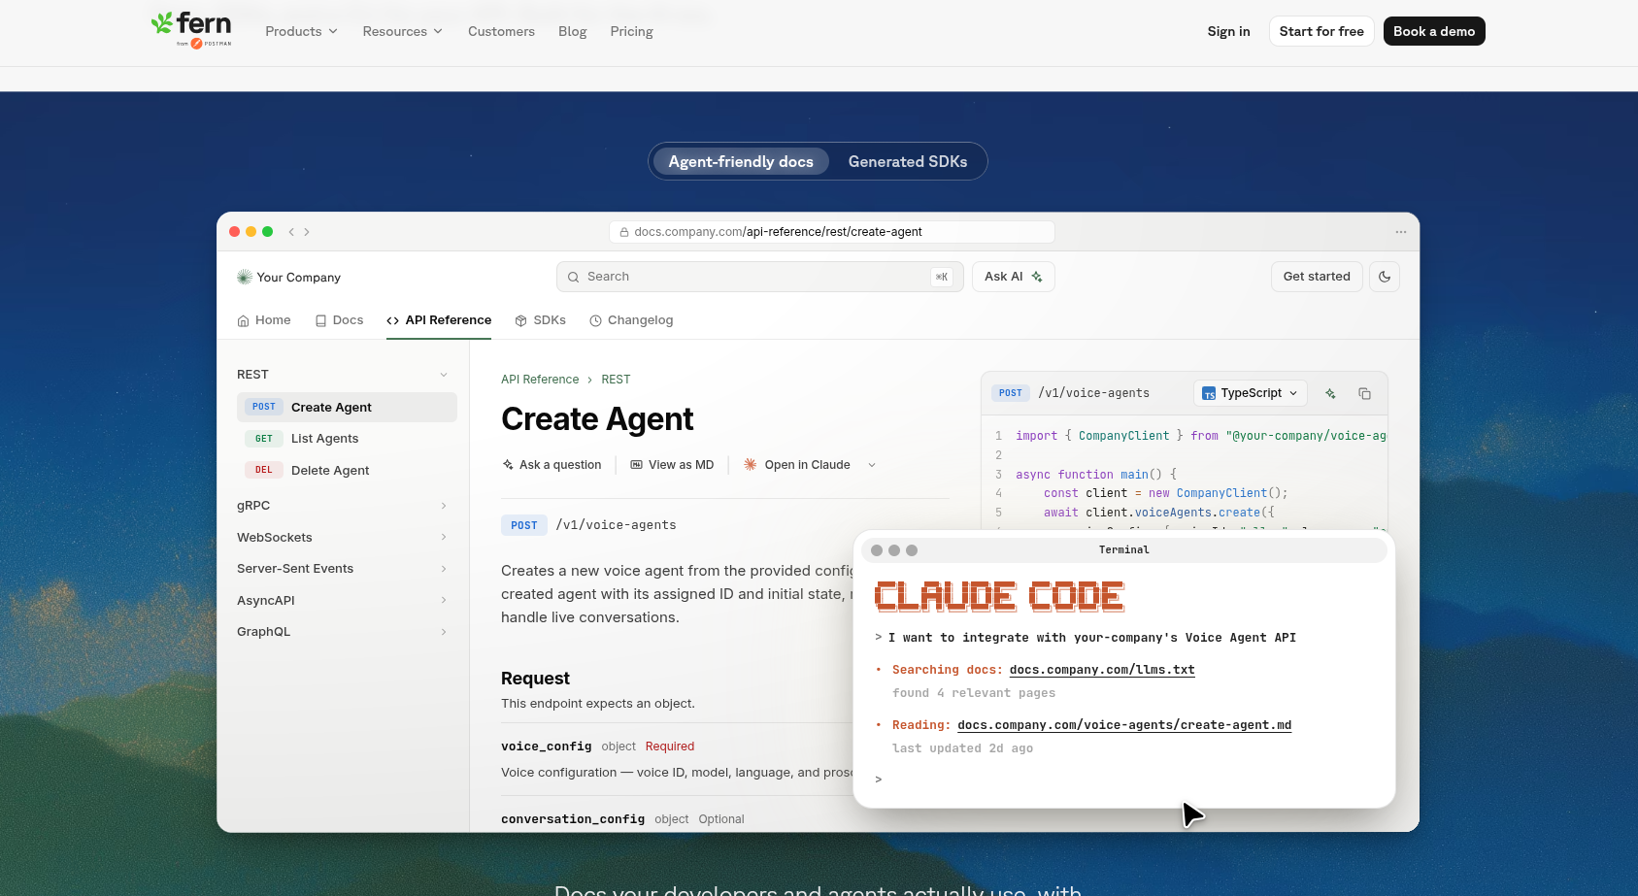Open the Resources dropdown menu

pos(403,31)
